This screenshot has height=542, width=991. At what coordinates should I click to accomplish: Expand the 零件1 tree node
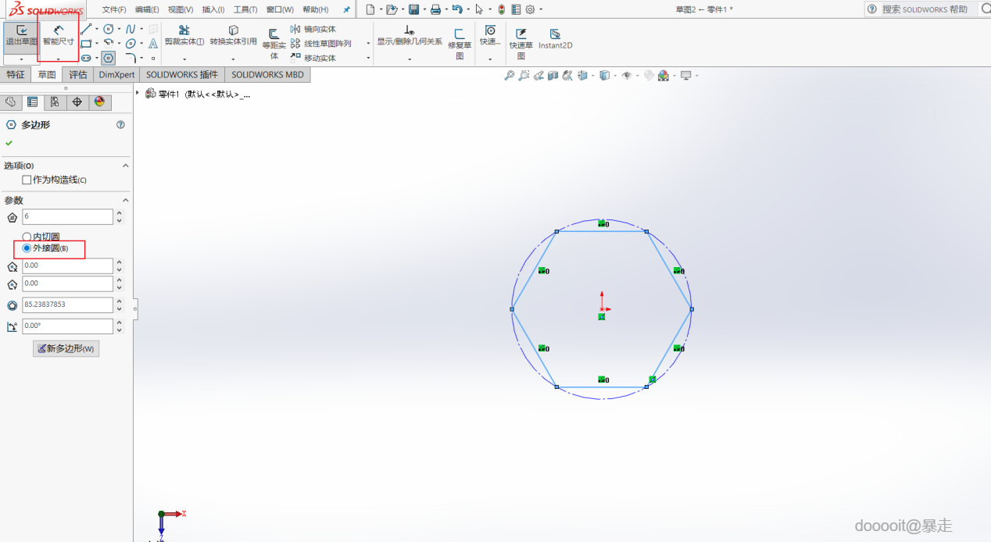pyautogui.click(x=138, y=94)
